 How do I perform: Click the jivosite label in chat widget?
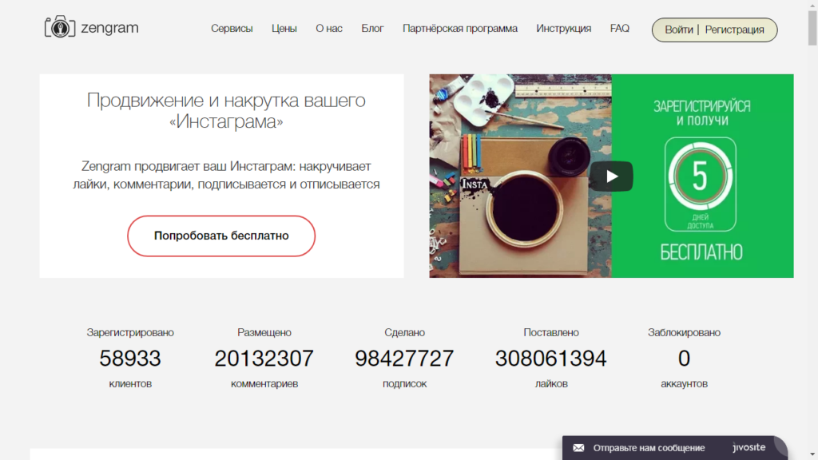pyautogui.click(x=749, y=447)
